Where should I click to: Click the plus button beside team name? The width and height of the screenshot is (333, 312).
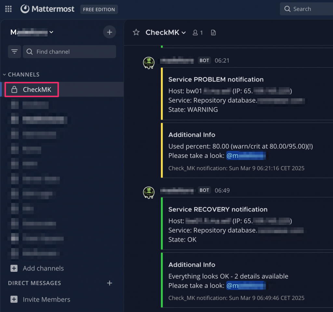tap(110, 32)
